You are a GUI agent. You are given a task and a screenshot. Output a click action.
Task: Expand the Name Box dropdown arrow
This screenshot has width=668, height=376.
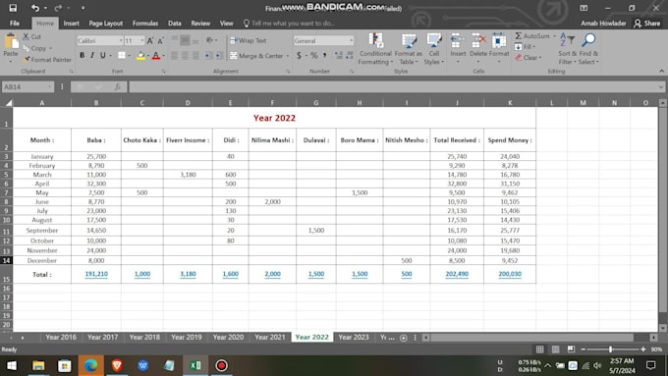pyautogui.click(x=49, y=86)
